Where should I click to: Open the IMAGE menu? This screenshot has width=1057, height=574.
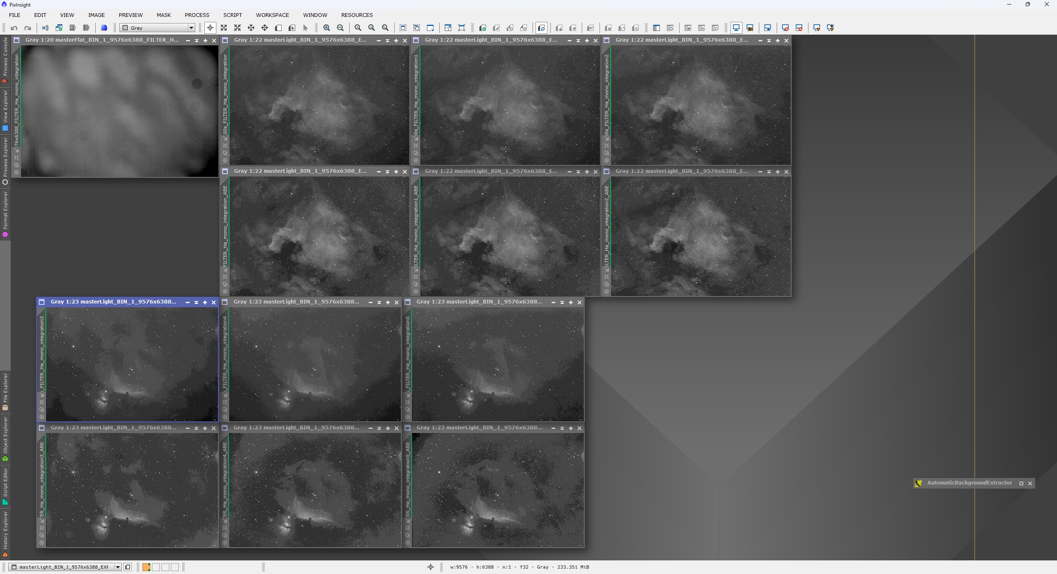pos(97,15)
